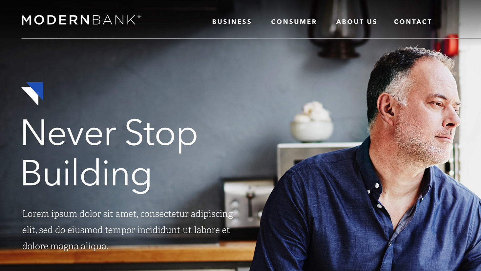The height and width of the screenshot is (271, 481).
Task: Go to the About Us page
Action: (x=356, y=22)
